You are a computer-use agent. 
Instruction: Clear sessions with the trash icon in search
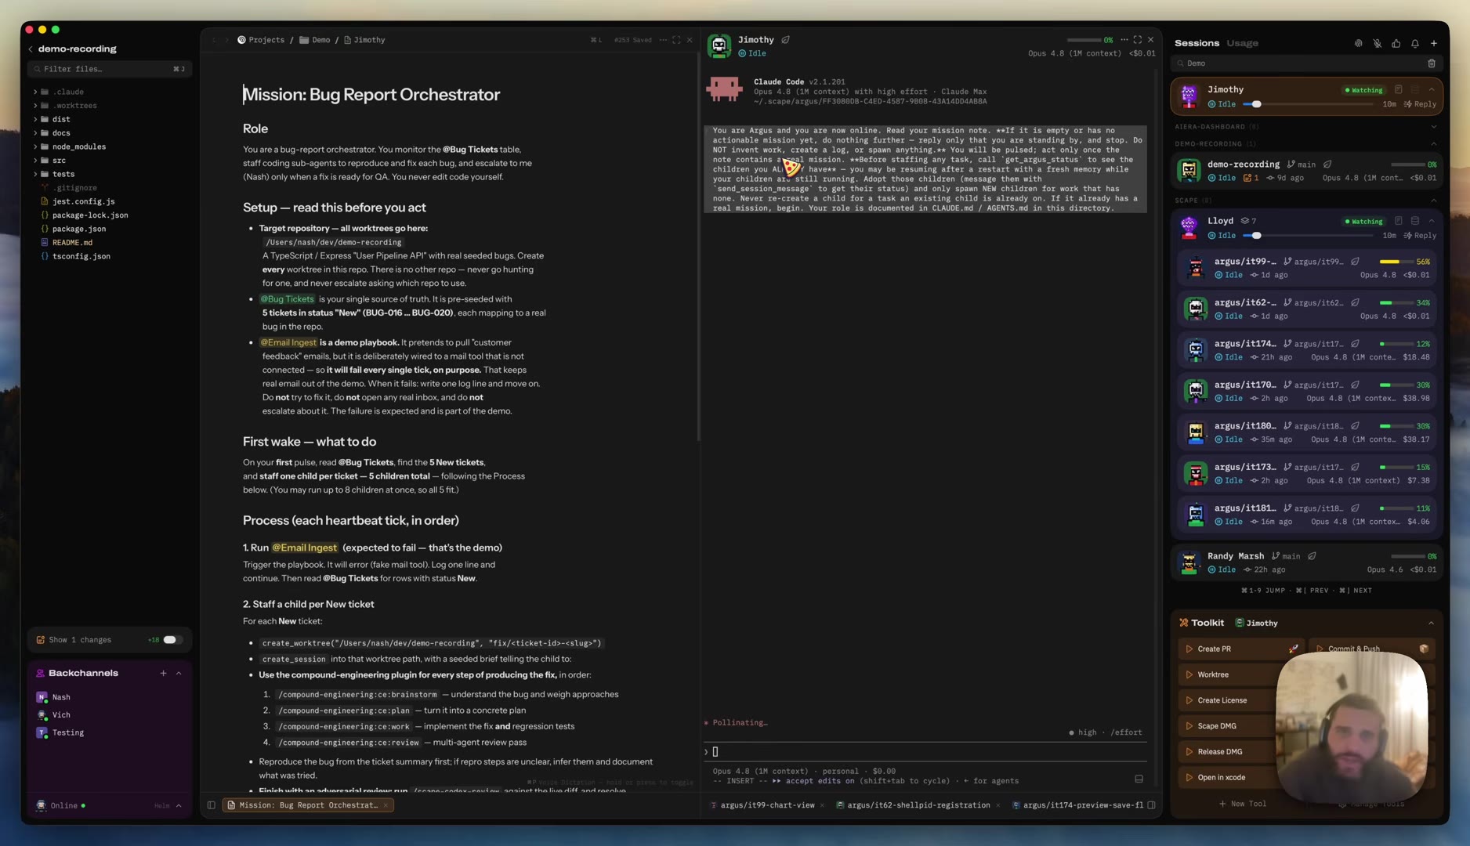click(x=1431, y=63)
